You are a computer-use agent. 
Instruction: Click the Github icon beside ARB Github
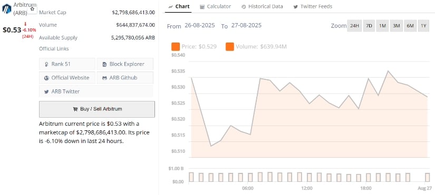[x=104, y=78]
